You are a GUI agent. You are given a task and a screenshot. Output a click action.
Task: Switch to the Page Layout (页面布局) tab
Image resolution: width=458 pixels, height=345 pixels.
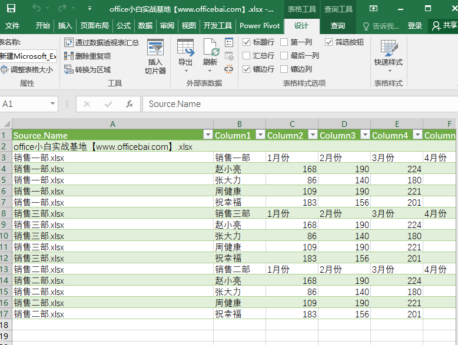click(x=94, y=26)
